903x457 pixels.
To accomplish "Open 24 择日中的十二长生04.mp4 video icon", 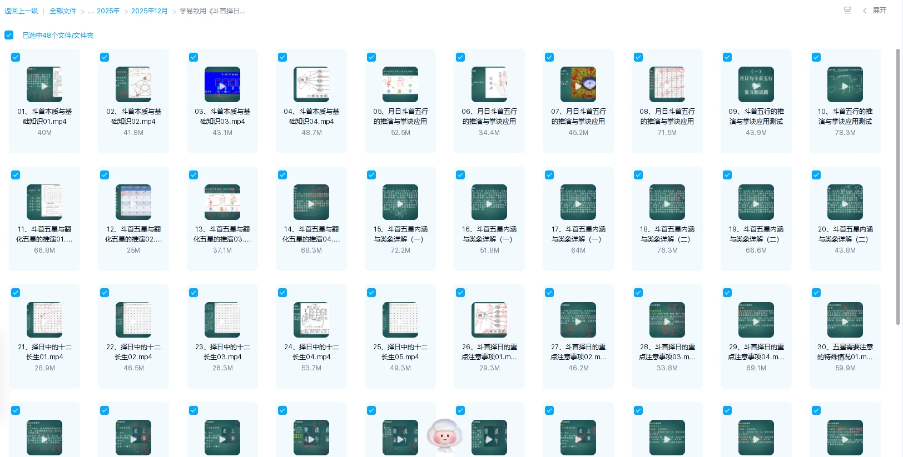I will [311, 320].
